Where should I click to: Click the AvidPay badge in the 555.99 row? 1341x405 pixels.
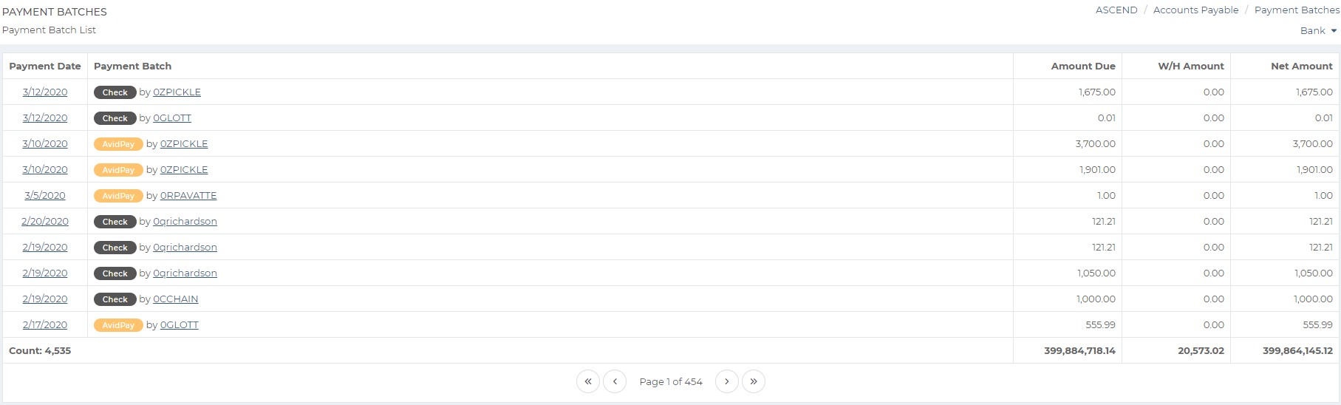pyautogui.click(x=118, y=325)
